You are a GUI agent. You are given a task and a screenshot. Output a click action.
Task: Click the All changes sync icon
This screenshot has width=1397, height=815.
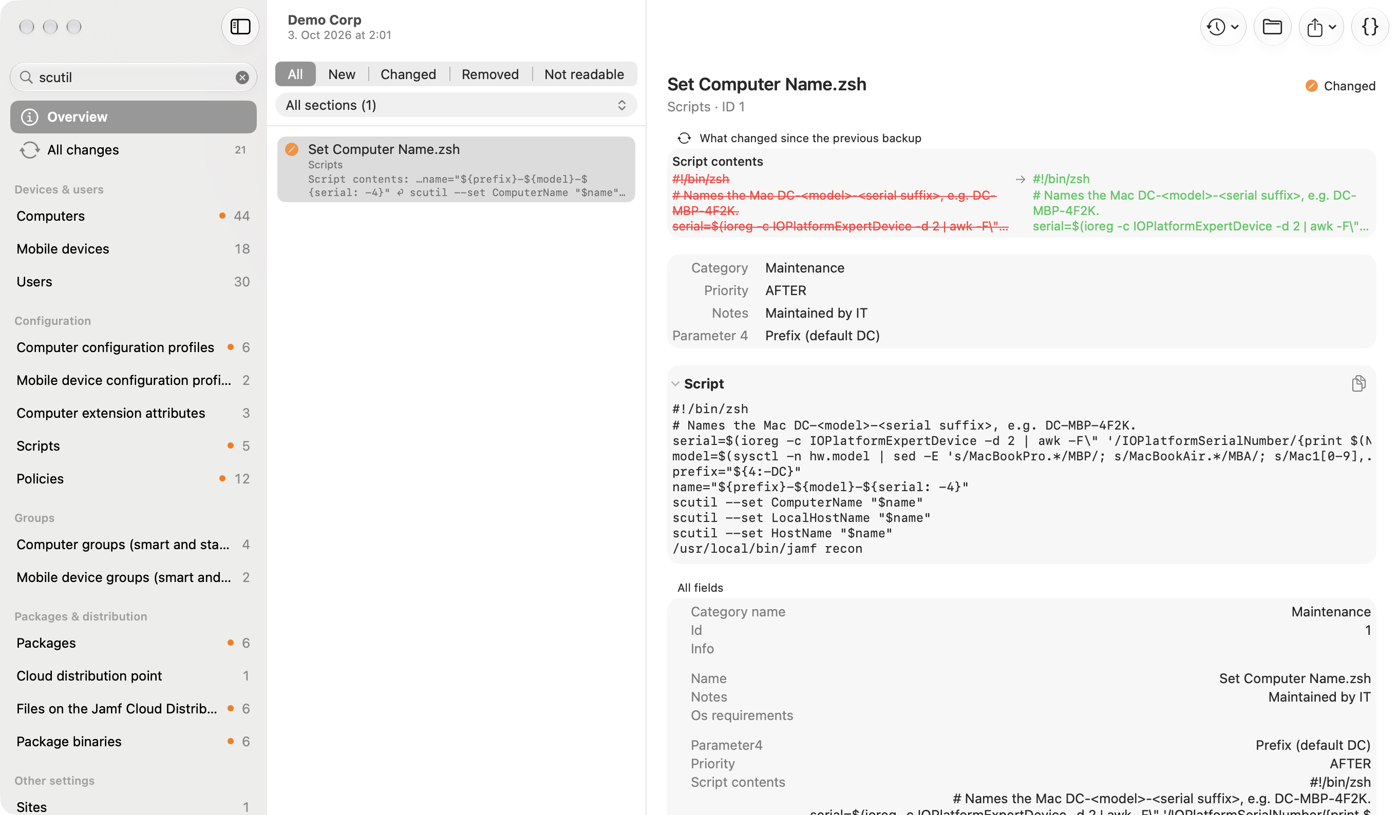click(x=29, y=149)
